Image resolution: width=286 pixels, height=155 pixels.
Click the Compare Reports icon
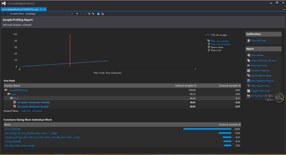coord(248,70)
